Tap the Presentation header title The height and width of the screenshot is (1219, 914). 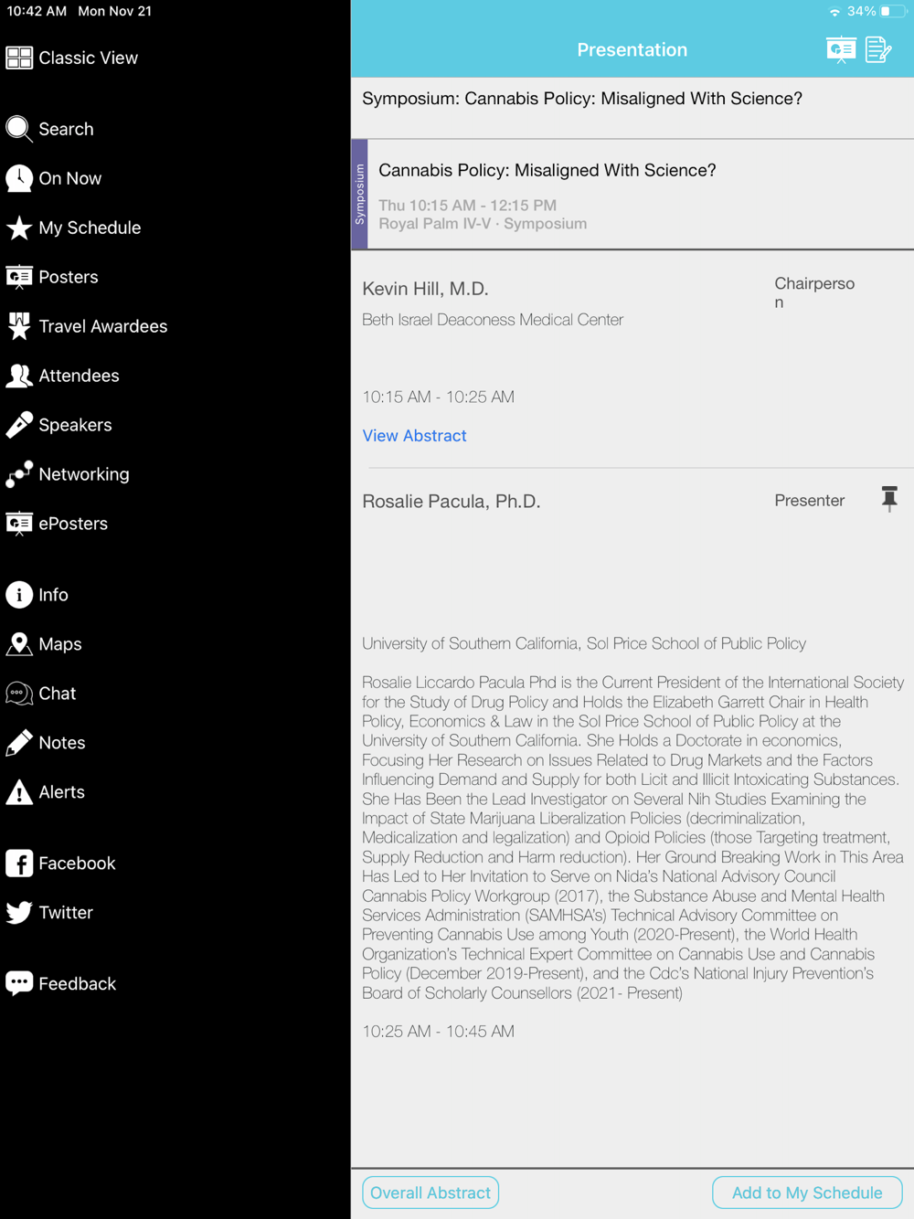pos(632,50)
